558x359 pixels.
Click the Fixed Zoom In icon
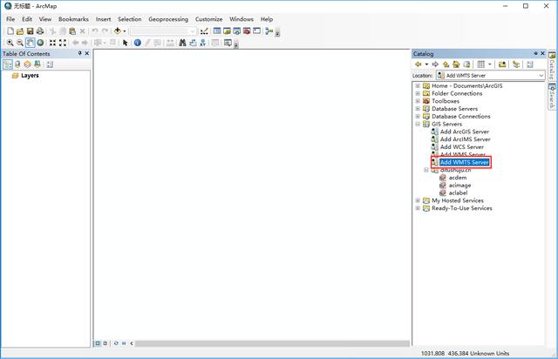(52, 43)
